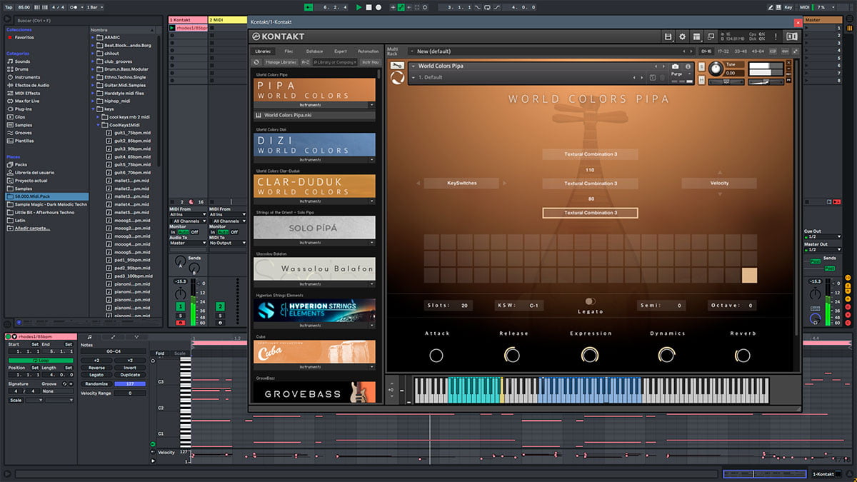Toggle the track 1 activator button
857x482 pixels.
180,306
